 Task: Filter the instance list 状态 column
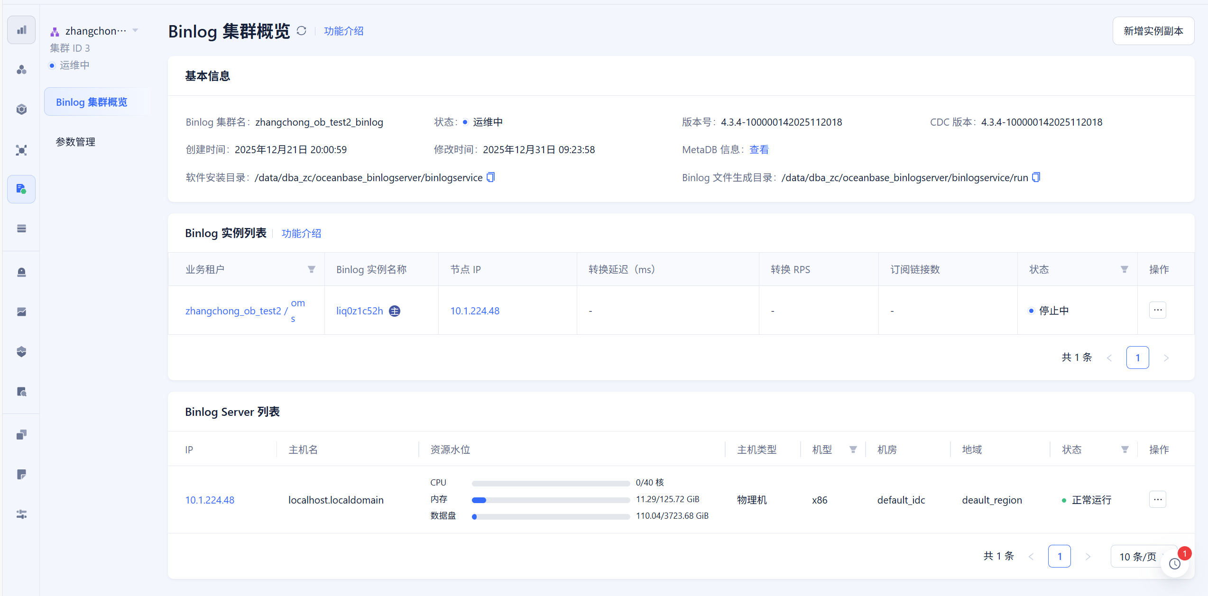coord(1125,269)
